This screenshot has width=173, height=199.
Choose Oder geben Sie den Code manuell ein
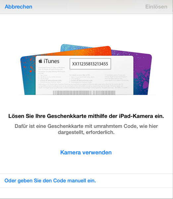(50, 181)
